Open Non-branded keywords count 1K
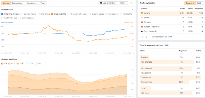The height and width of the screenshot is (98, 205). (x=182, y=62)
